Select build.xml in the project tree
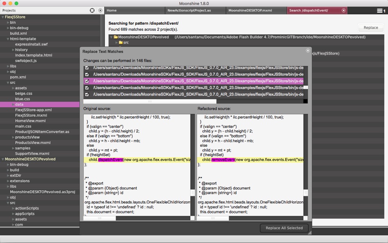 pyautogui.click(x=18, y=34)
